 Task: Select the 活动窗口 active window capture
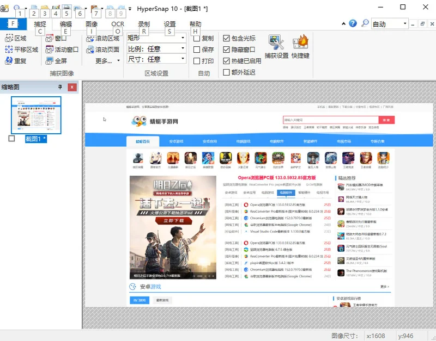click(x=62, y=49)
